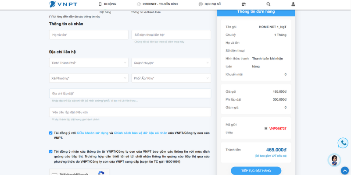Click the VNP018727 referral code

(278, 129)
